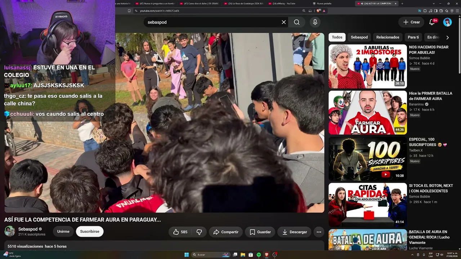Start voice search with the microphone icon
Screen dimensions: 461x259
(315, 22)
